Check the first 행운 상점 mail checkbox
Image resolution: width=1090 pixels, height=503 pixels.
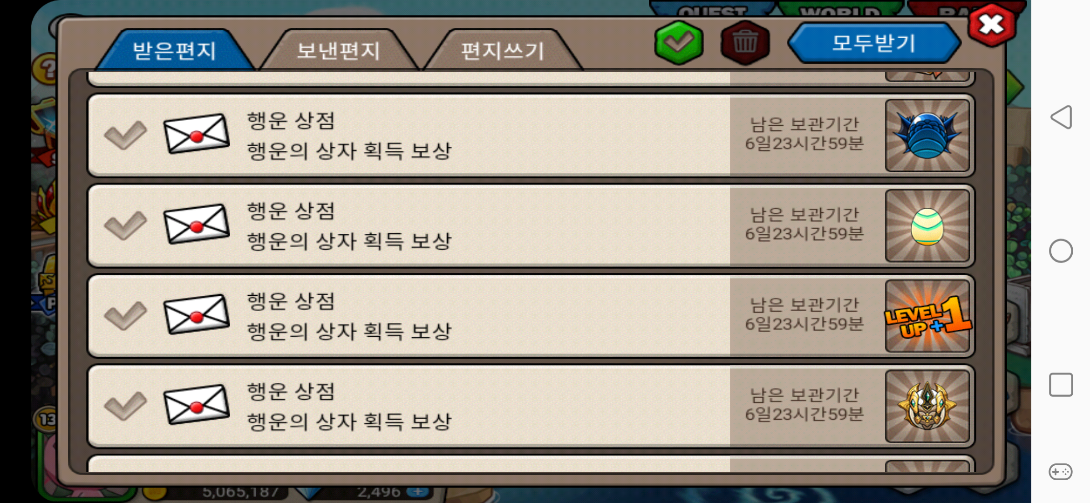(125, 135)
